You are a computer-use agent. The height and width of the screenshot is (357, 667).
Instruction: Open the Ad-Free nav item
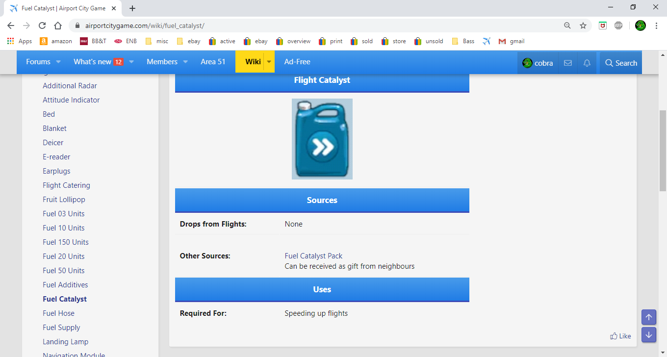pos(297,62)
